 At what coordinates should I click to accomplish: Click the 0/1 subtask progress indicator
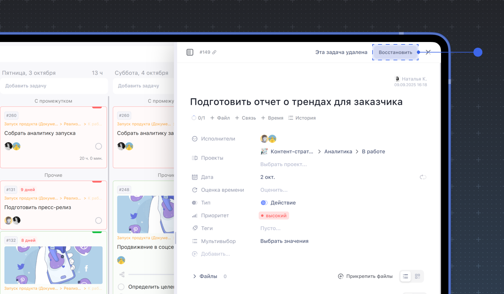198,118
